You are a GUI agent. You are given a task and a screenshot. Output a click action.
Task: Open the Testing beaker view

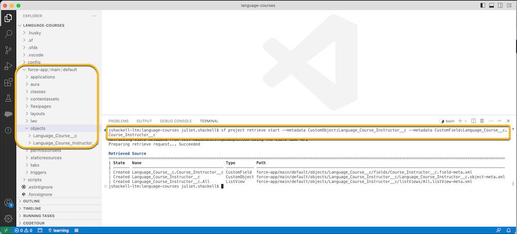point(8,98)
